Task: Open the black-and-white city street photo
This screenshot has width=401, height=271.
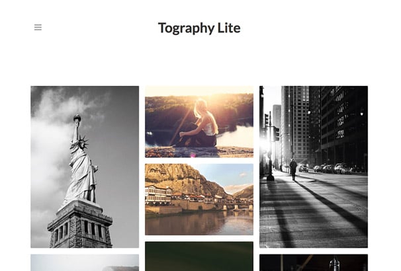Action: click(314, 167)
